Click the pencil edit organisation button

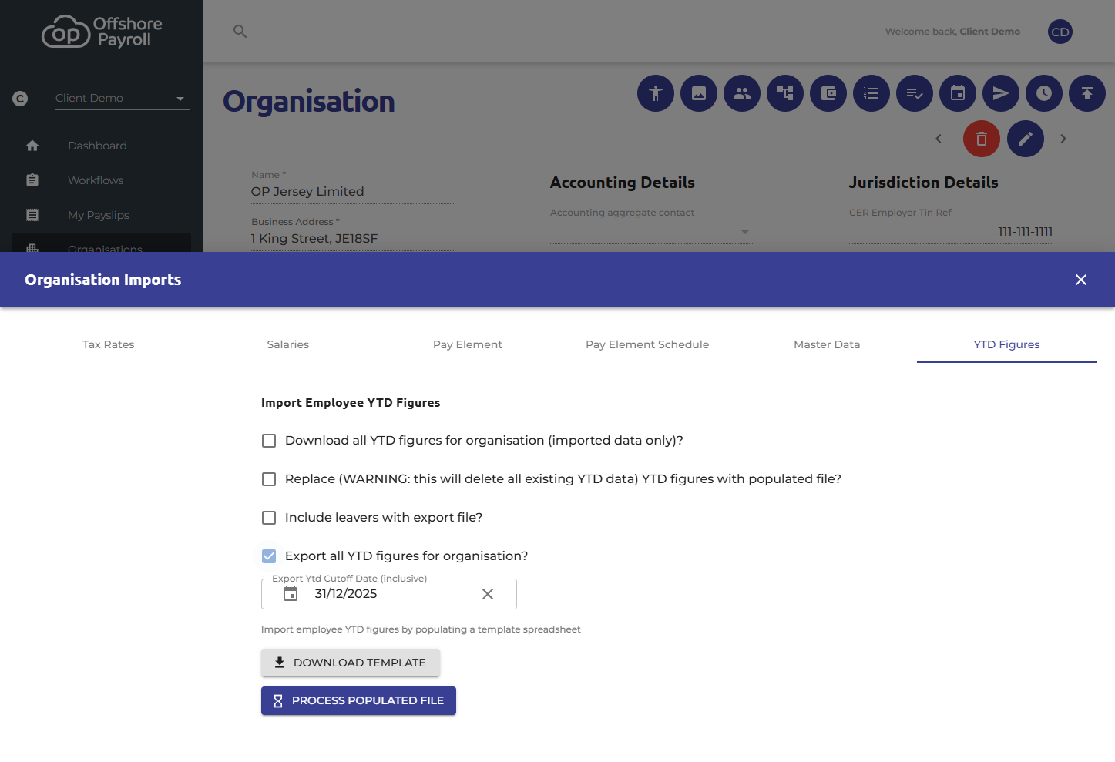1026,139
